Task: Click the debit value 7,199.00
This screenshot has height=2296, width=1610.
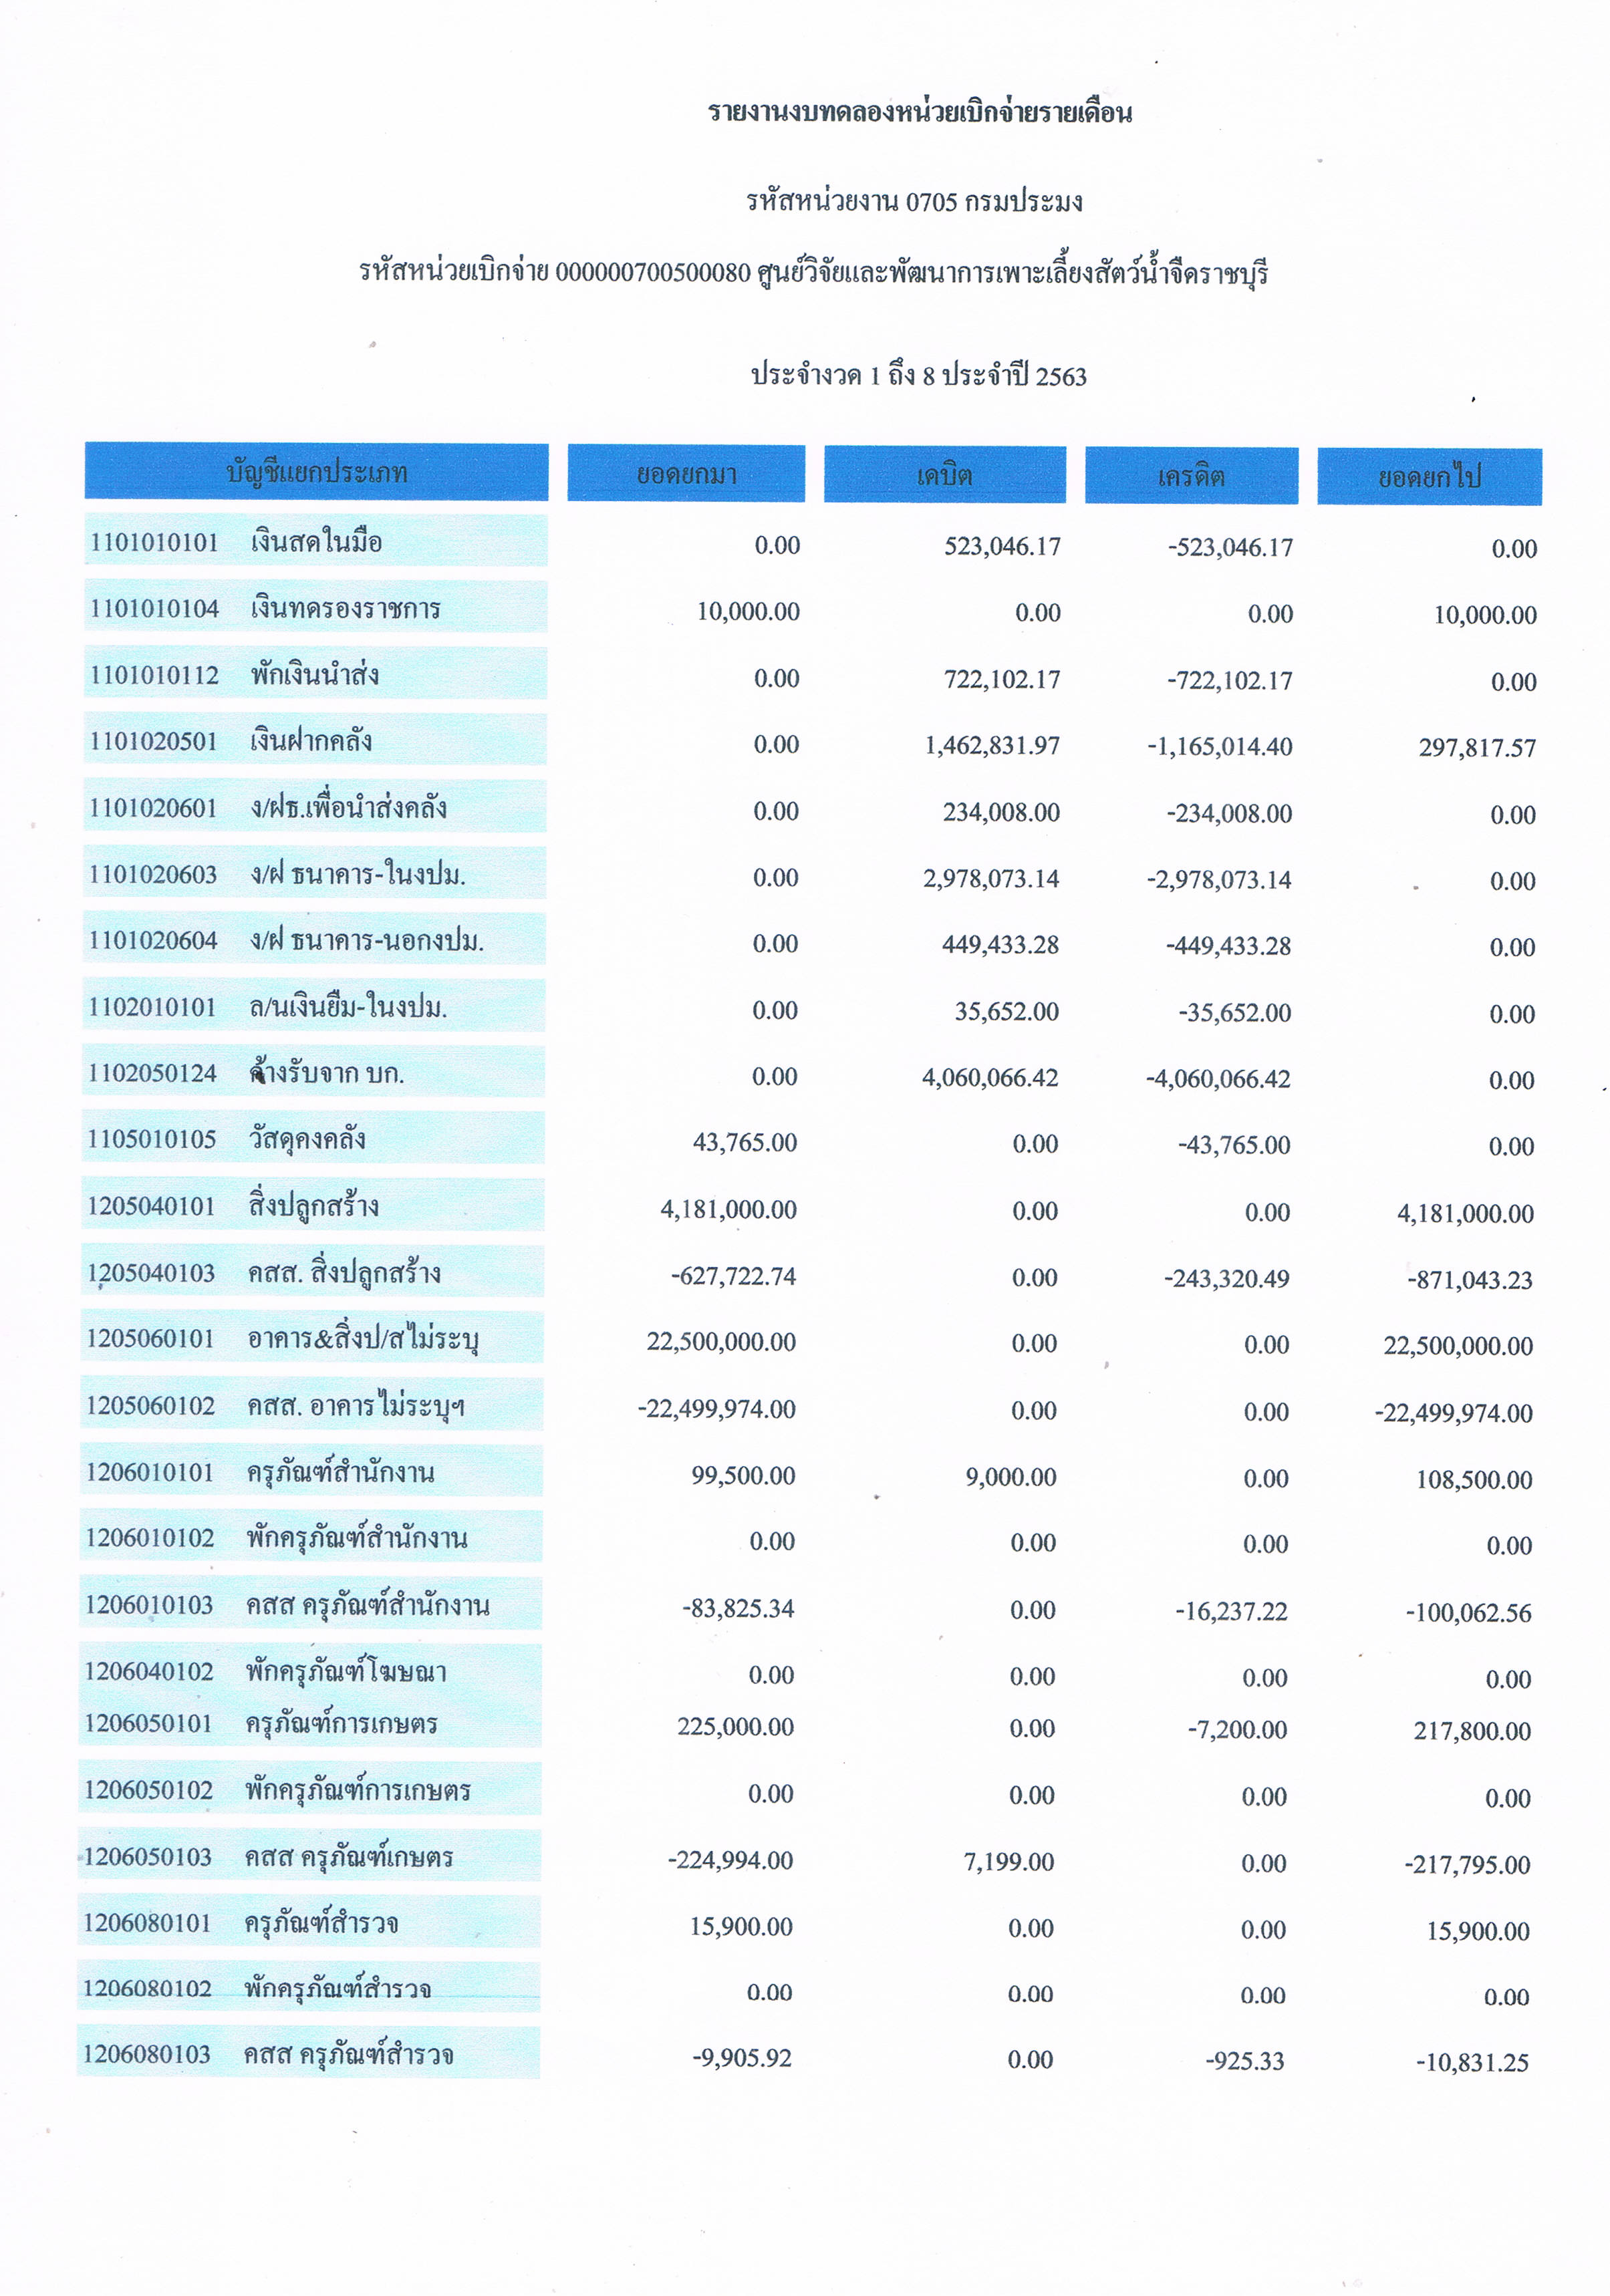Action: point(1008,1862)
